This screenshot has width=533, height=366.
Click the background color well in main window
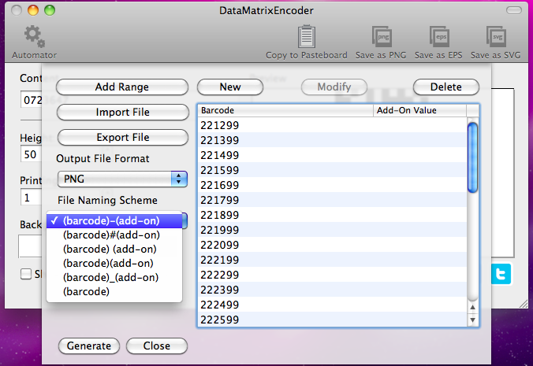[30, 246]
